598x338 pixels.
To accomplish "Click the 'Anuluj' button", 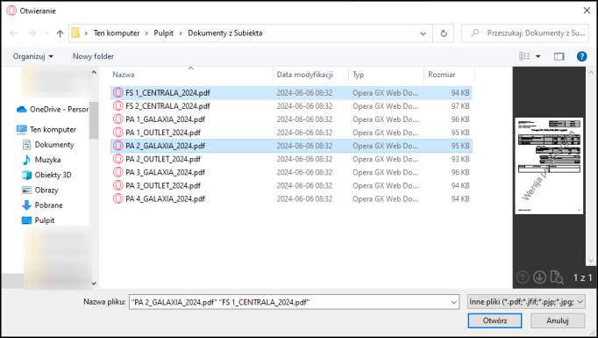I will [x=557, y=320].
